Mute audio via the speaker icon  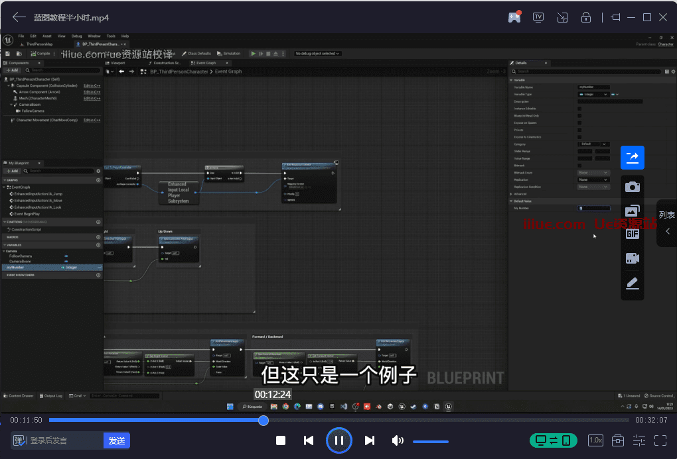pos(398,440)
